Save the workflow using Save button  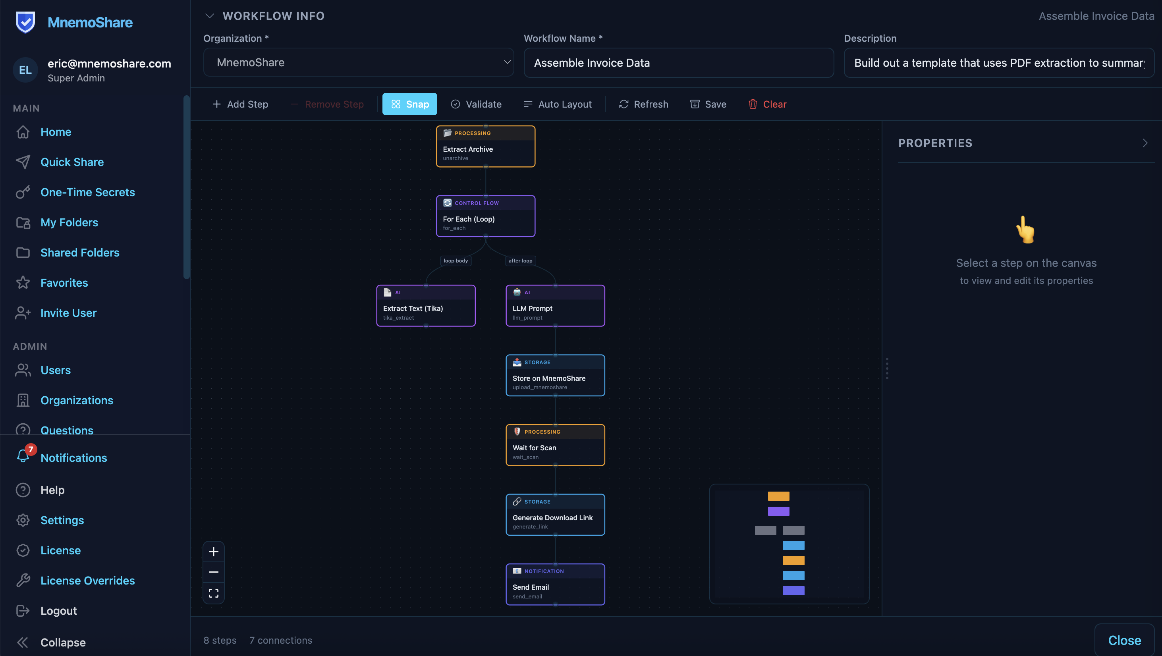(708, 104)
